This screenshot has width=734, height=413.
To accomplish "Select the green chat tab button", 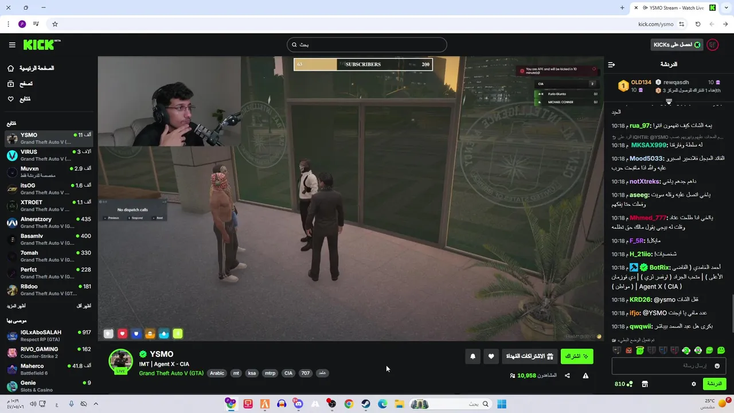I will coord(714,384).
